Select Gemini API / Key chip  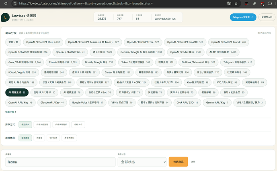click(217, 102)
